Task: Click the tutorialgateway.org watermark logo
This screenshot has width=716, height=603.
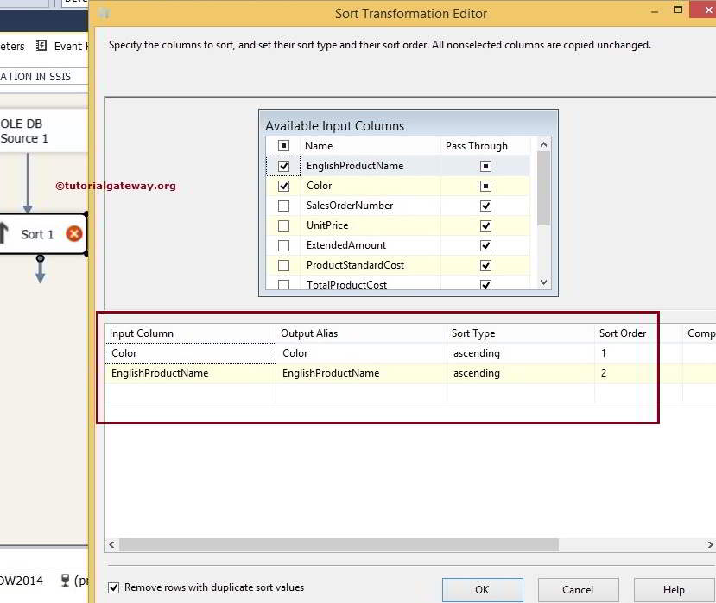Action: click(x=114, y=185)
